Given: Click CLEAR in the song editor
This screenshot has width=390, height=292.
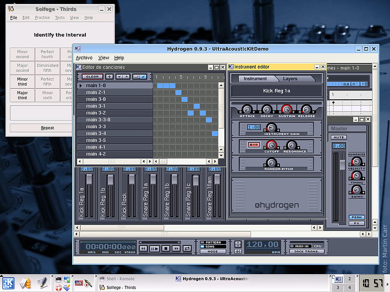Looking at the screenshot, I should point(92,76).
